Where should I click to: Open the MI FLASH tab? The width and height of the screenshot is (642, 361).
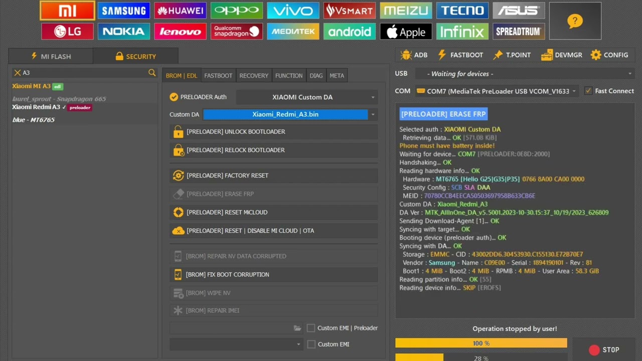click(51, 57)
